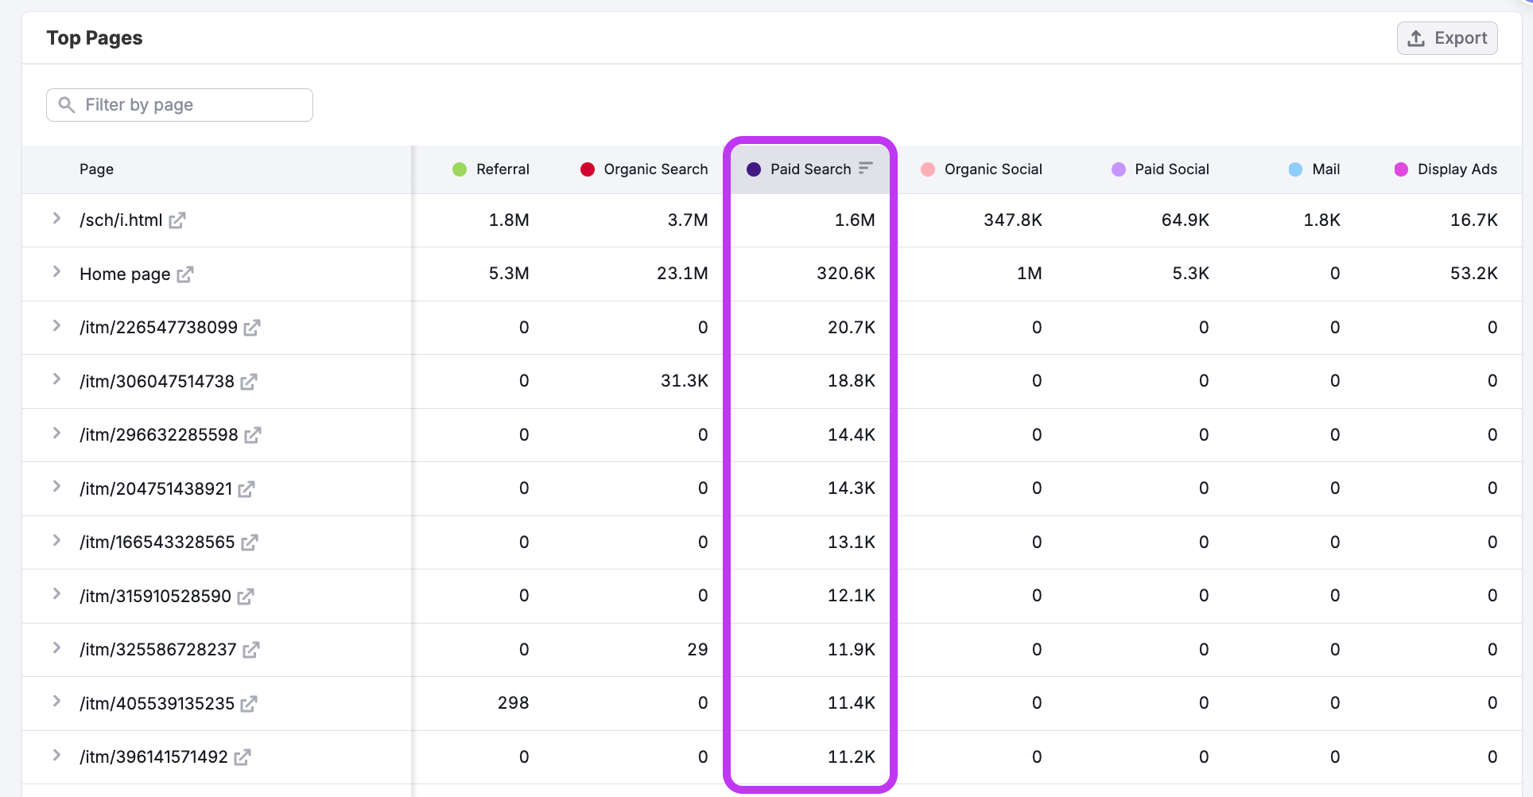This screenshot has width=1533, height=797.
Task: Toggle the red Organic Search series dot
Action: [588, 169]
